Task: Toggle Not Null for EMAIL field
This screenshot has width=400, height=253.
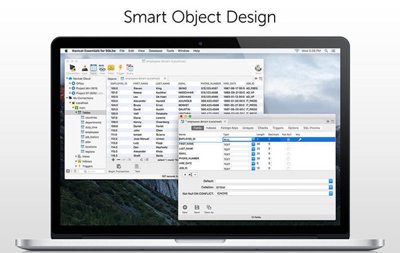Action: (288, 154)
